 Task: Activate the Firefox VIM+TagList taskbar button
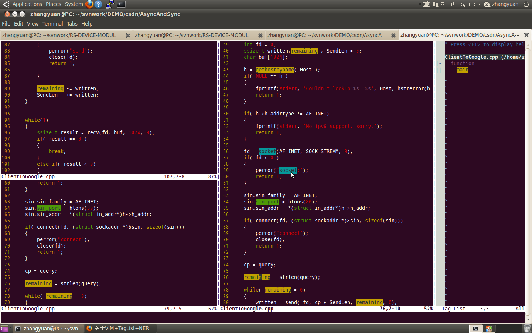tap(120, 329)
